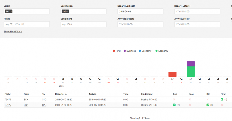The width and height of the screenshot is (232, 121).
Task: Remove the BKK origin tag
Action: click(x=11, y=12)
